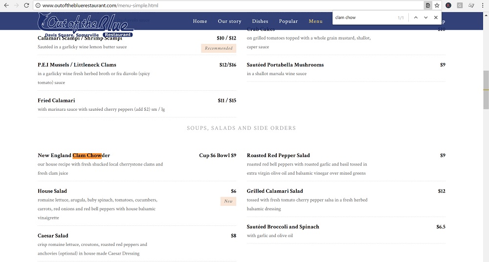Click the gray G extension icon
Viewport: 489px width, 262px height.
coord(460,5)
